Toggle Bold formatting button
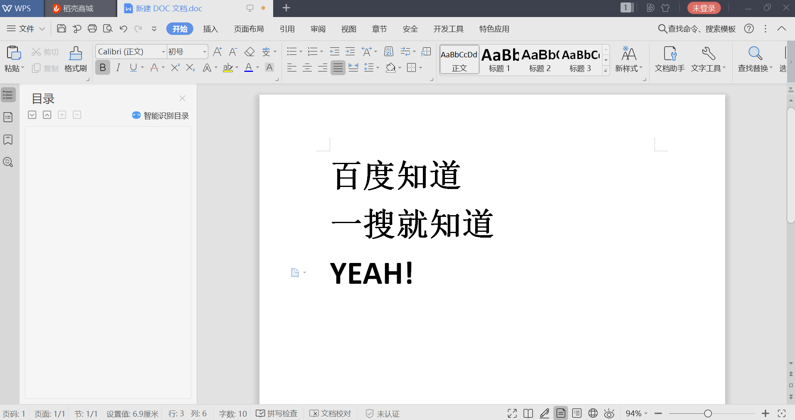This screenshot has height=420, width=795. pos(103,67)
